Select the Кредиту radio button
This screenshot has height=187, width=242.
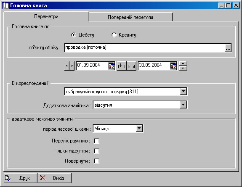tap(114, 35)
